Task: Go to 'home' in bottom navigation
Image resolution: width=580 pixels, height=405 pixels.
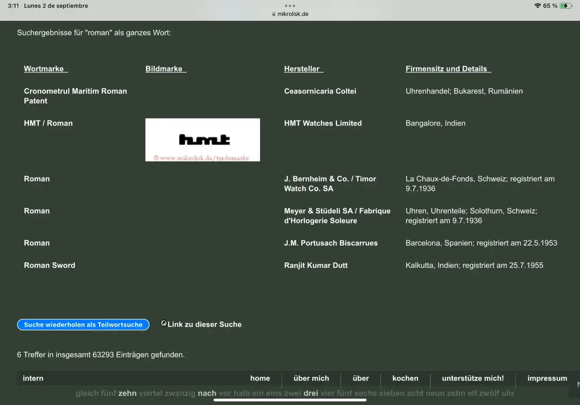Action: (260, 378)
